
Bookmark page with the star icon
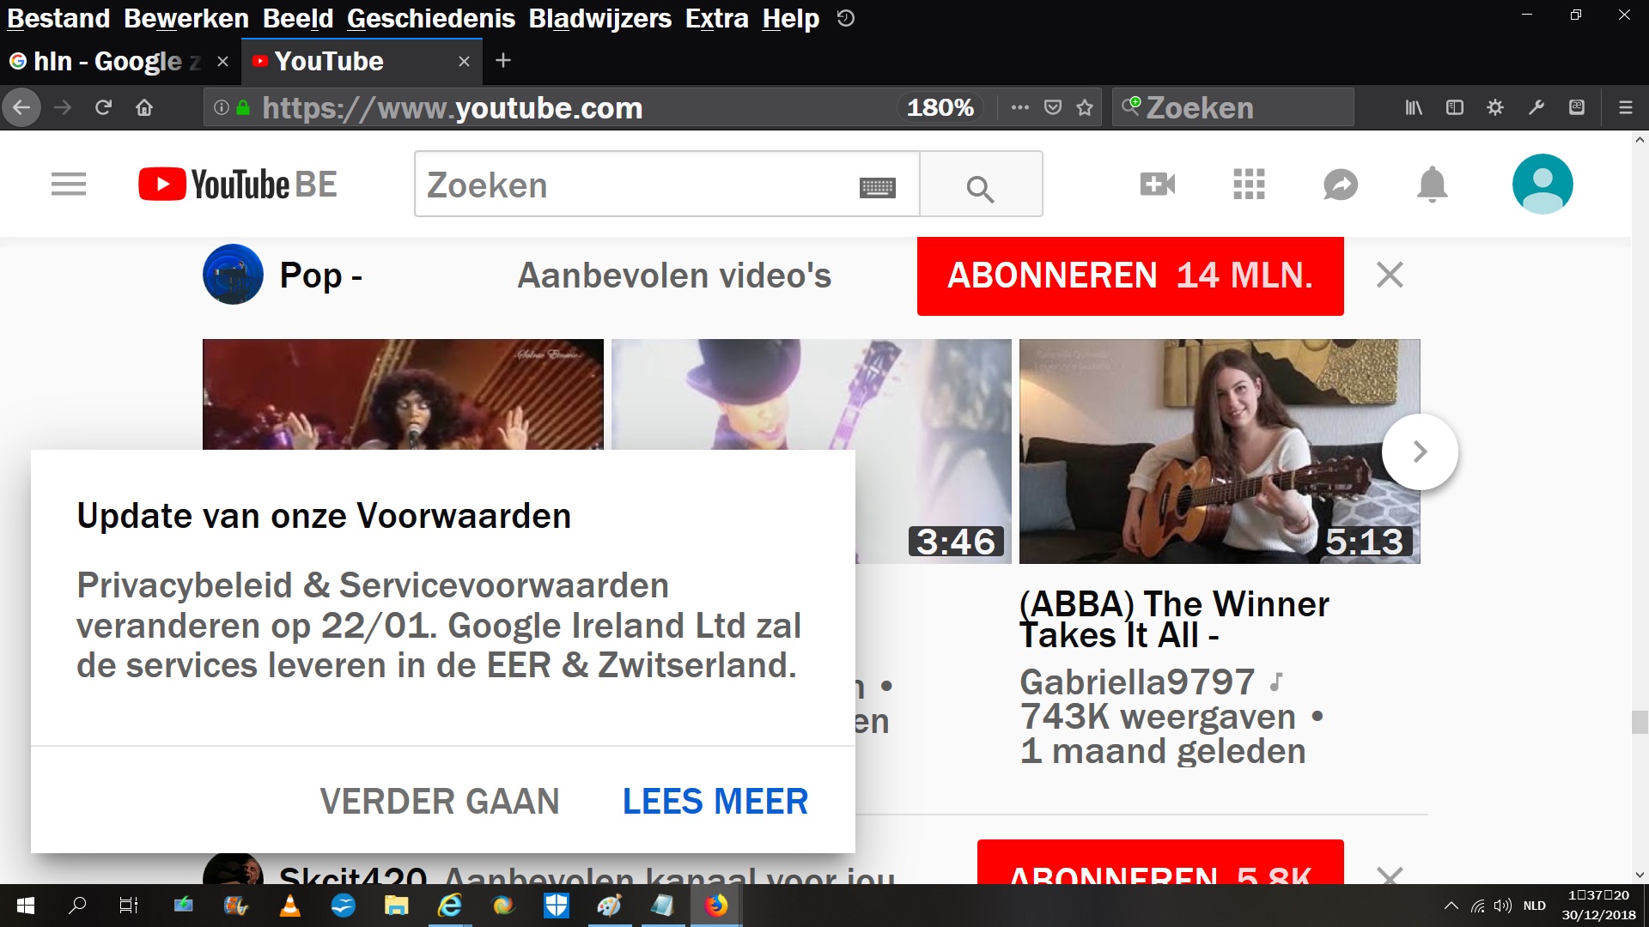pos(1085,107)
